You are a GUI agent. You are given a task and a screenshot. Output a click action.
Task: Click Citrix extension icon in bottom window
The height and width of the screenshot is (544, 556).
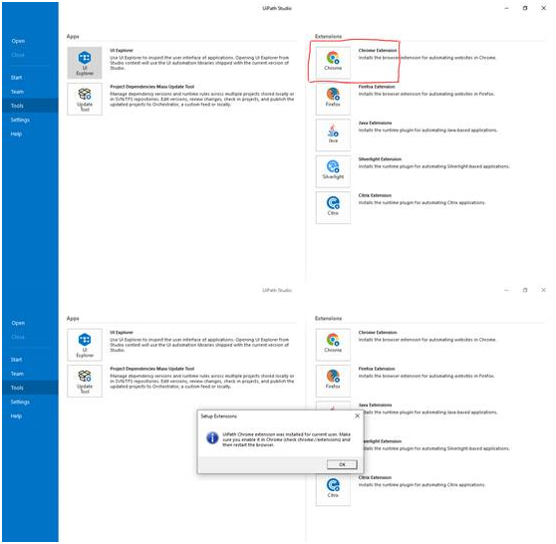click(334, 490)
